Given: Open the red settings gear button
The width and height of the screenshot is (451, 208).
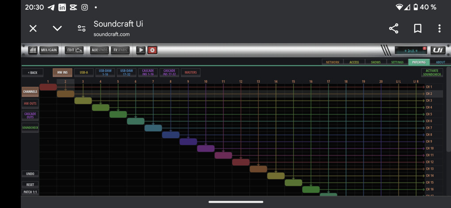Looking at the screenshot, I should tap(153, 50).
